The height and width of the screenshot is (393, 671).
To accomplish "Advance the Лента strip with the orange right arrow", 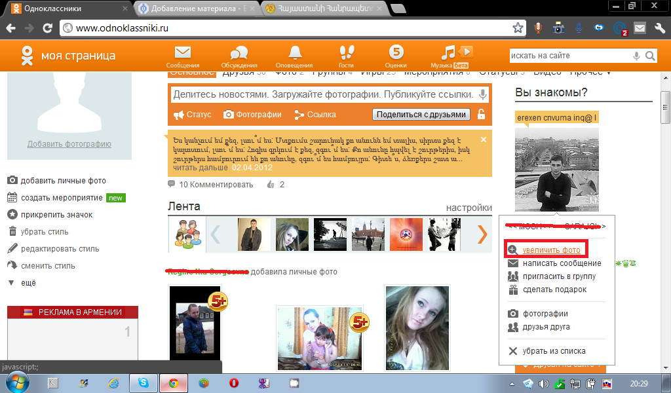I will (x=482, y=234).
